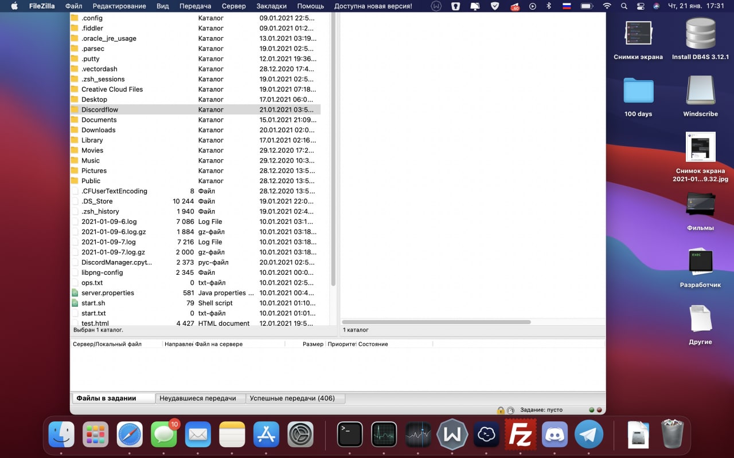This screenshot has width=734, height=458.
Task: Open the App Store Dock icon
Action: (266, 435)
